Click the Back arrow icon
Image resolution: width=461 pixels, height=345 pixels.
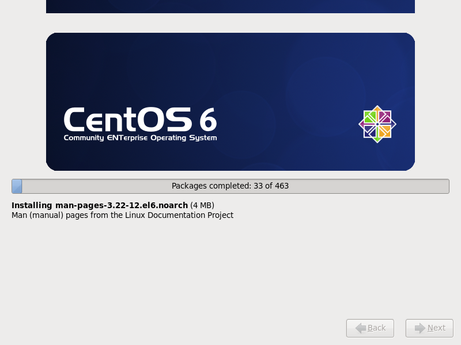pos(361,328)
